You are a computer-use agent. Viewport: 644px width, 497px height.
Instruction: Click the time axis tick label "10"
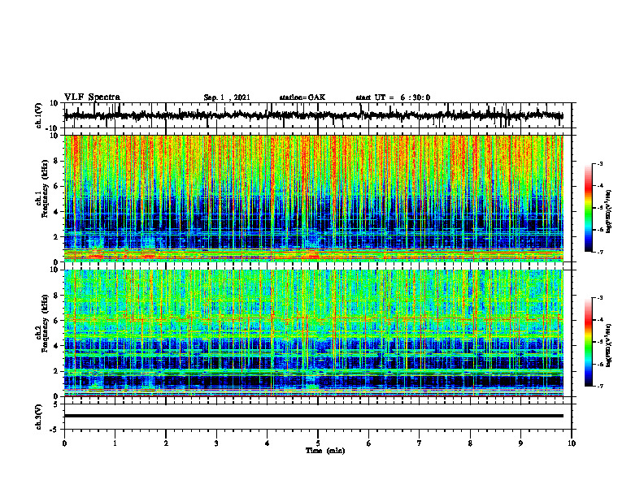[572, 443]
